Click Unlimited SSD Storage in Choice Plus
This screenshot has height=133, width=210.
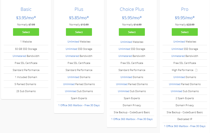pos(132,49)
